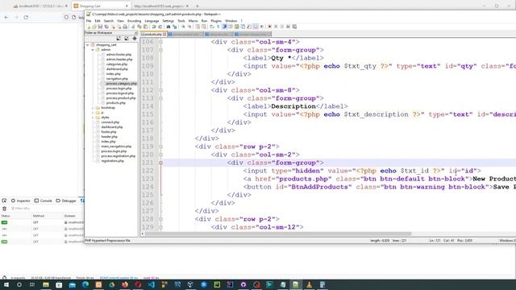Click the element picker icon in devtools

click(4, 201)
